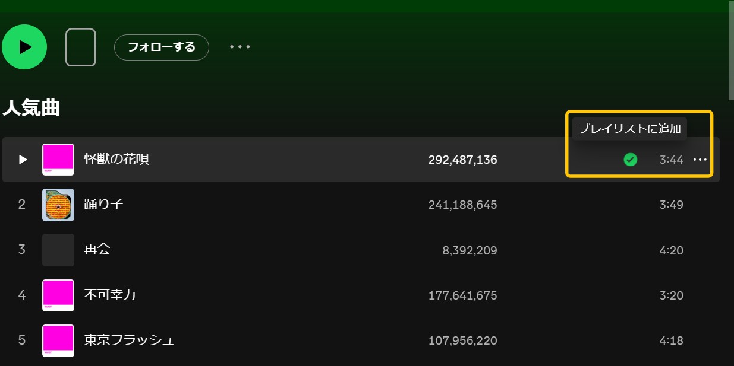Select the song title 東京フラッシュ
Screen dimensions: 734x366
pyautogui.click(x=129, y=340)
